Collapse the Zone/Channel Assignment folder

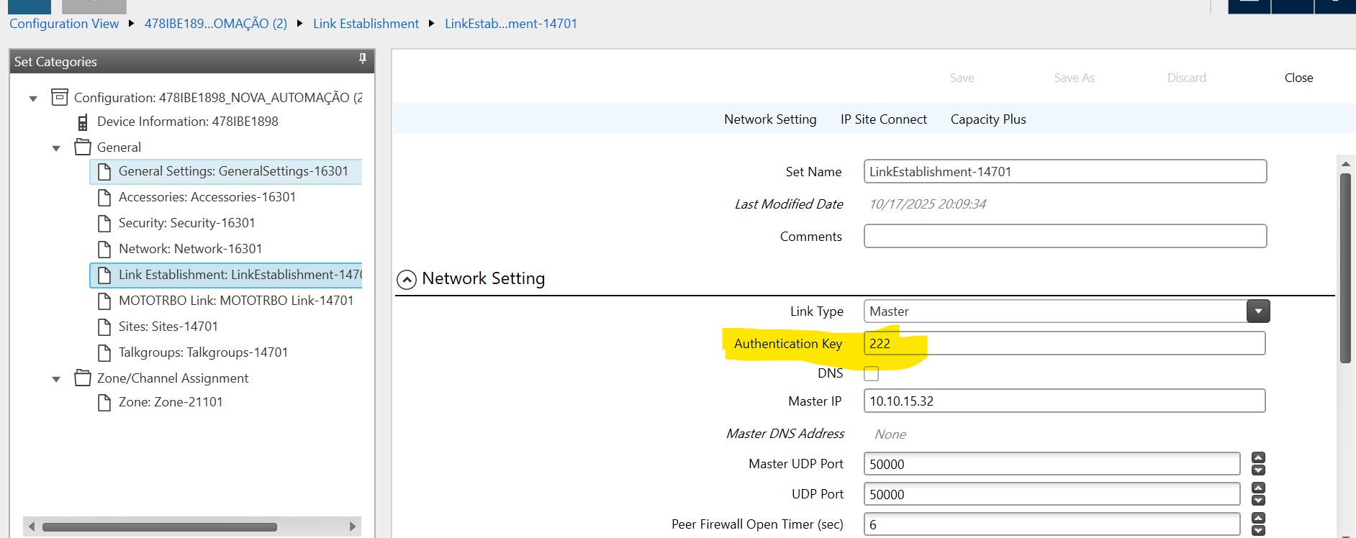click(x=56, y=379)
